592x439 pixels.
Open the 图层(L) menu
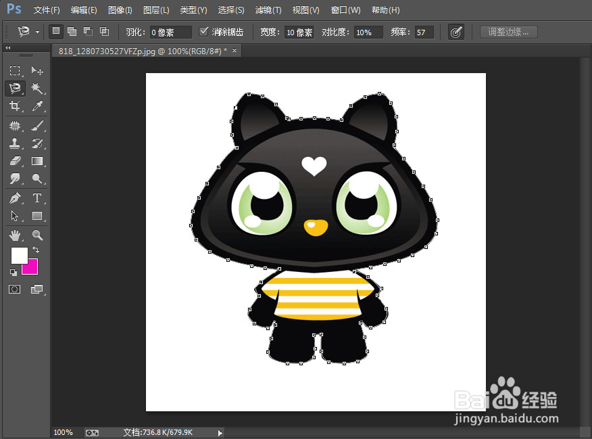[x=156, y=10]
